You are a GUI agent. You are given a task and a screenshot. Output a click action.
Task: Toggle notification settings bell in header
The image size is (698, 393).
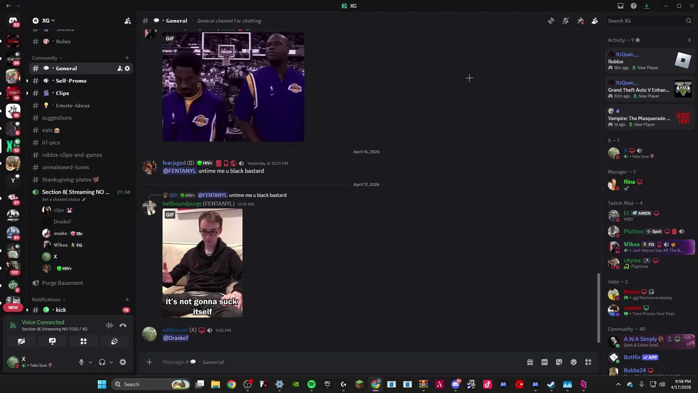pyautogui.click(x=565, y=21)
